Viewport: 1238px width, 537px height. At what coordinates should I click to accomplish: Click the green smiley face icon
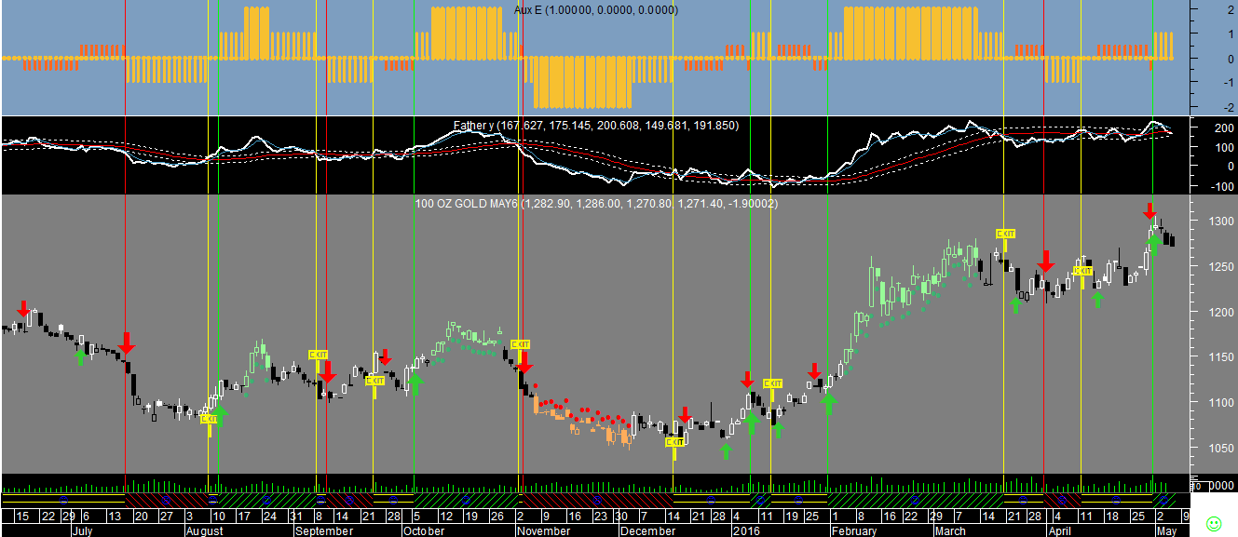coord(1213,522)
